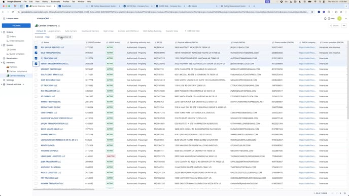Click the browser back arrow
Image resolution: width=349 pixels, height=196 pixels.
[3, 12]
